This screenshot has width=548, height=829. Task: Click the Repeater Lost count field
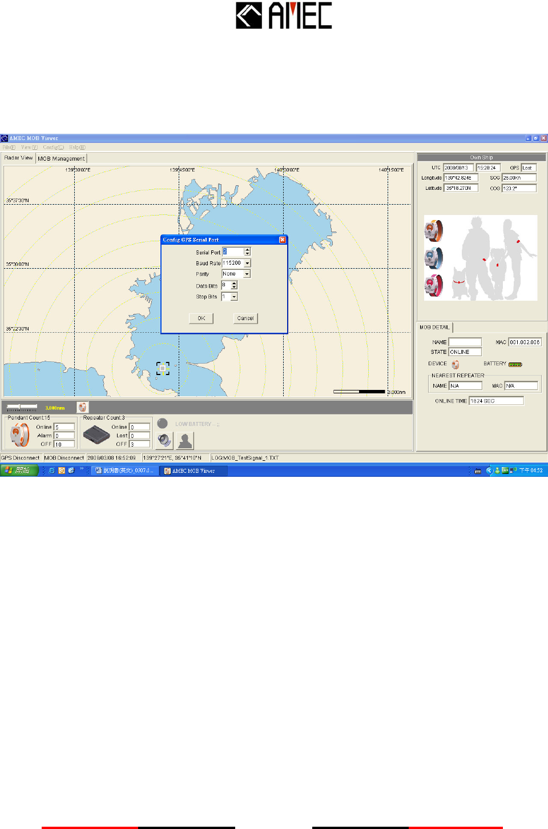140,436
